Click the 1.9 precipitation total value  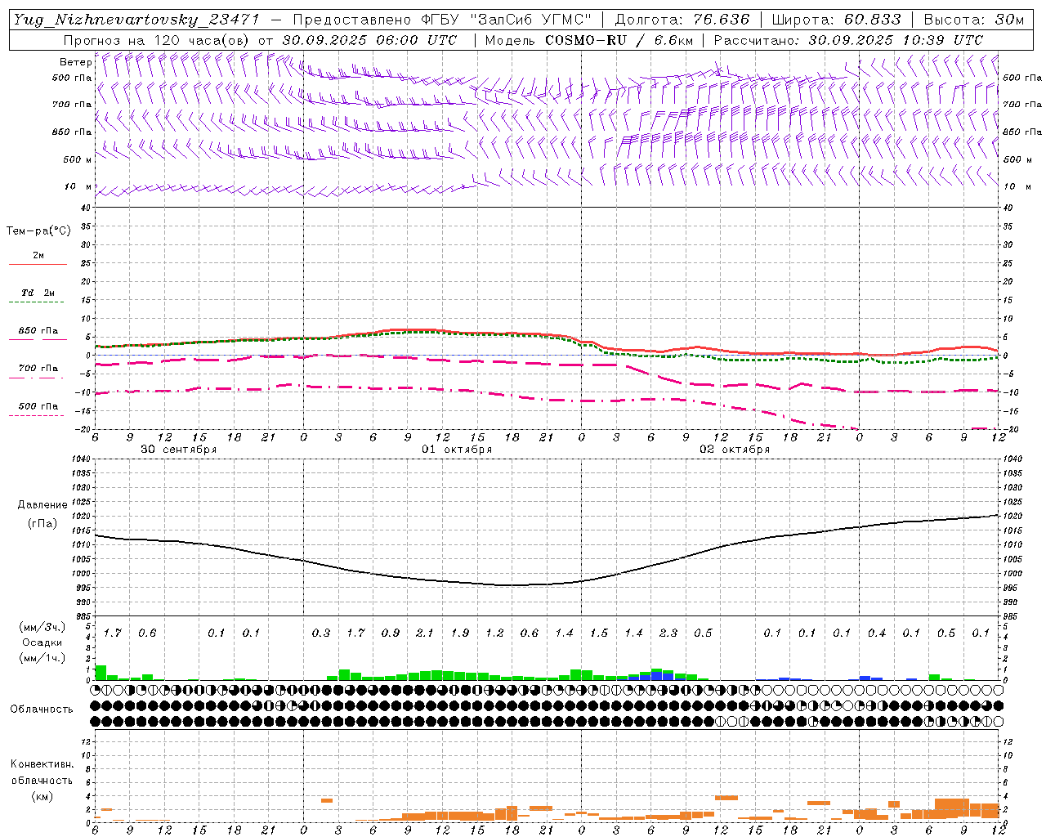(460, 633)
